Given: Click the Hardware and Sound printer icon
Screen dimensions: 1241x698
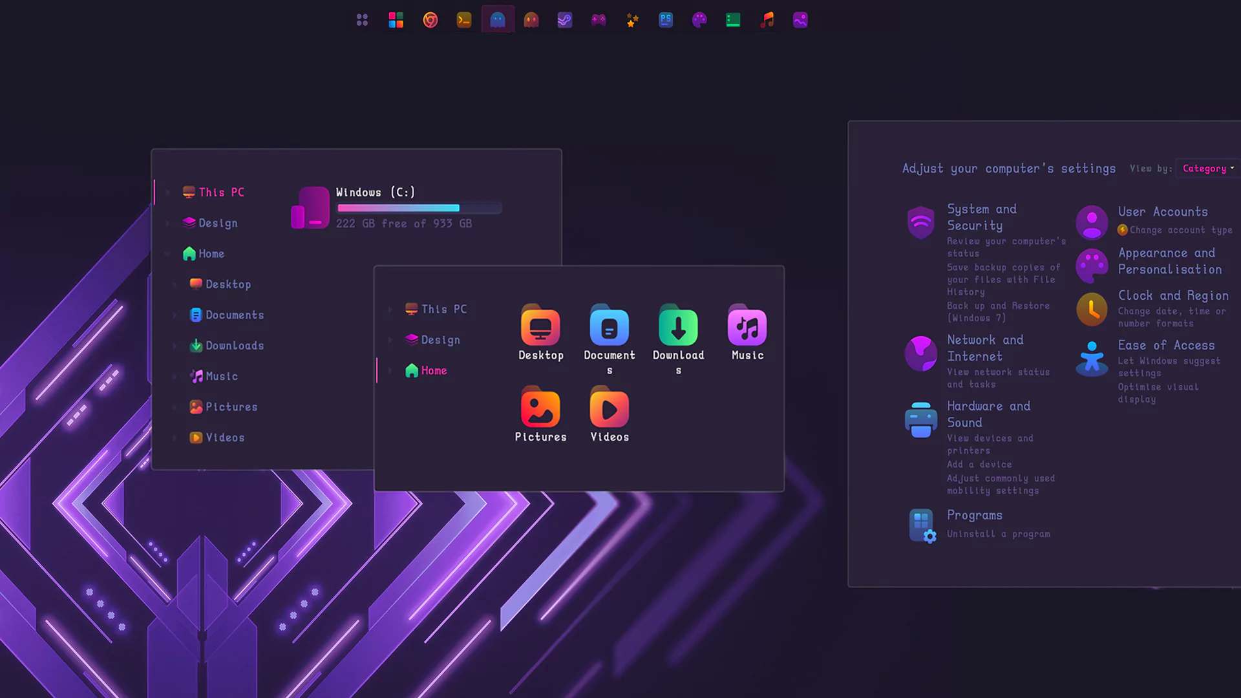Looking at the screenshot, I should [x=920, y=419].
